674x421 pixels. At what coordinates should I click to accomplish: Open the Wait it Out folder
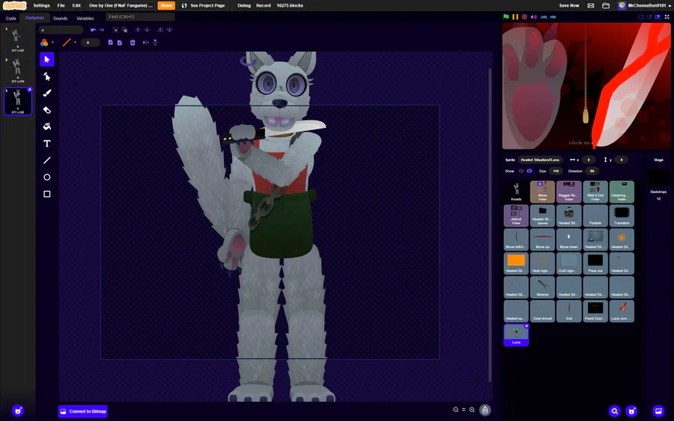tap(595, 191)
